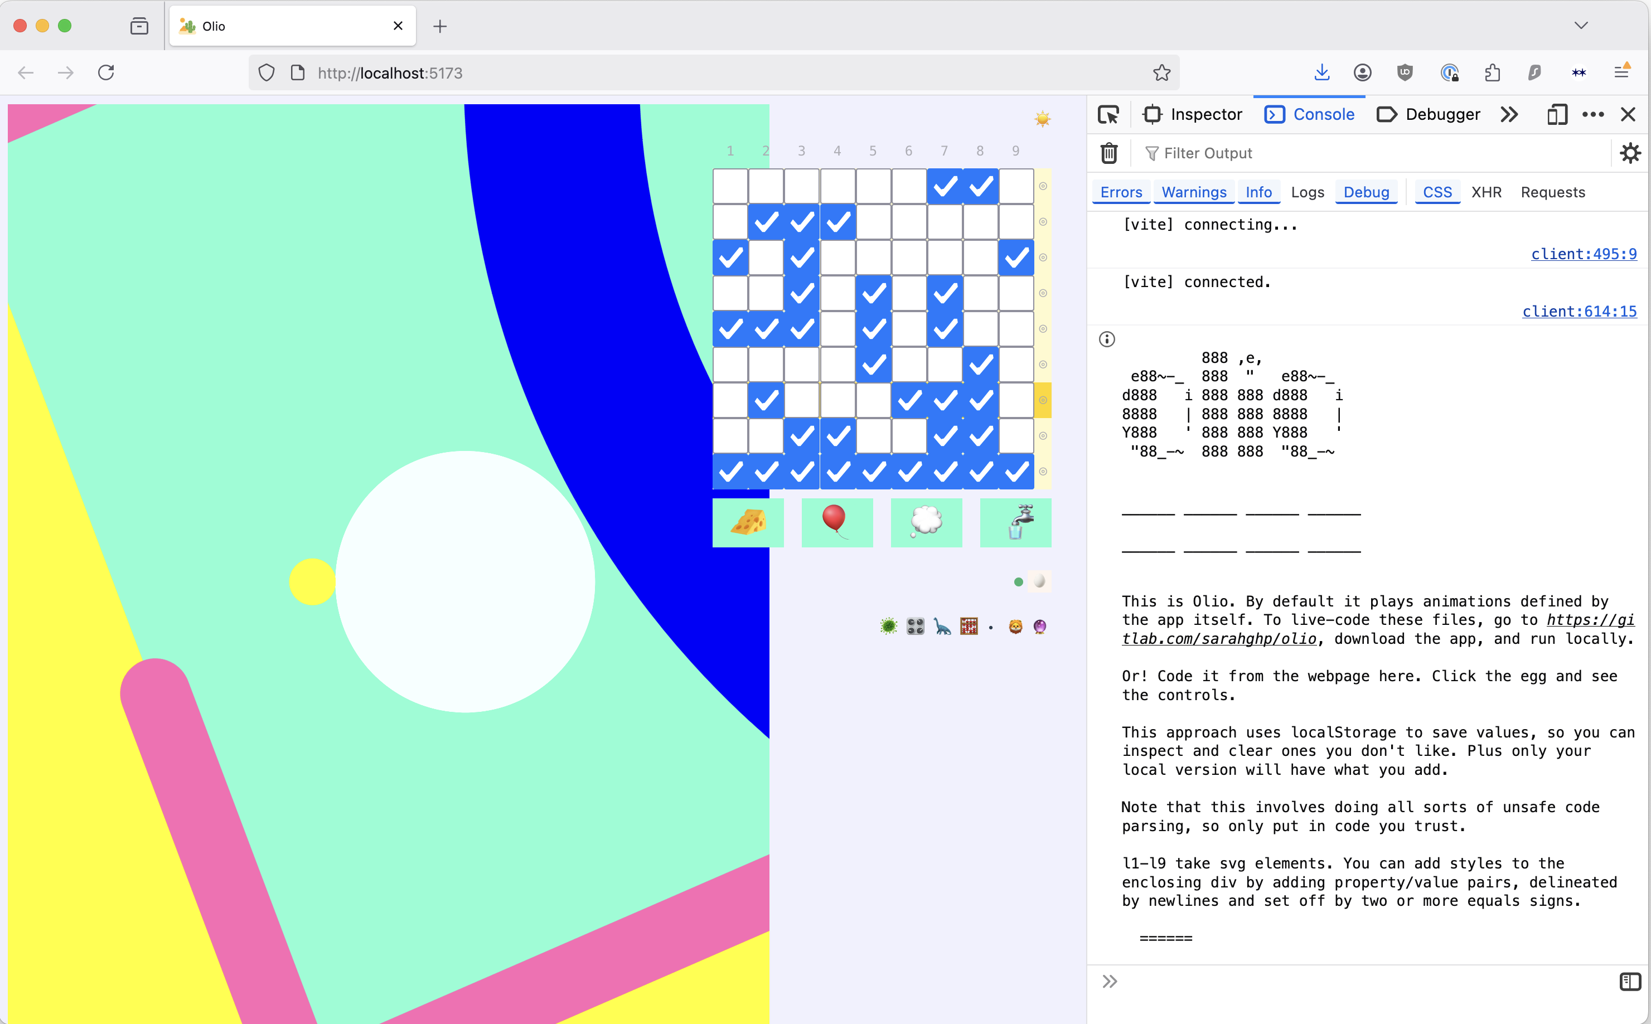Click the water faucet tile
The width and height of the screenshot is (1651, 1024).
(x=1015, y=522)
